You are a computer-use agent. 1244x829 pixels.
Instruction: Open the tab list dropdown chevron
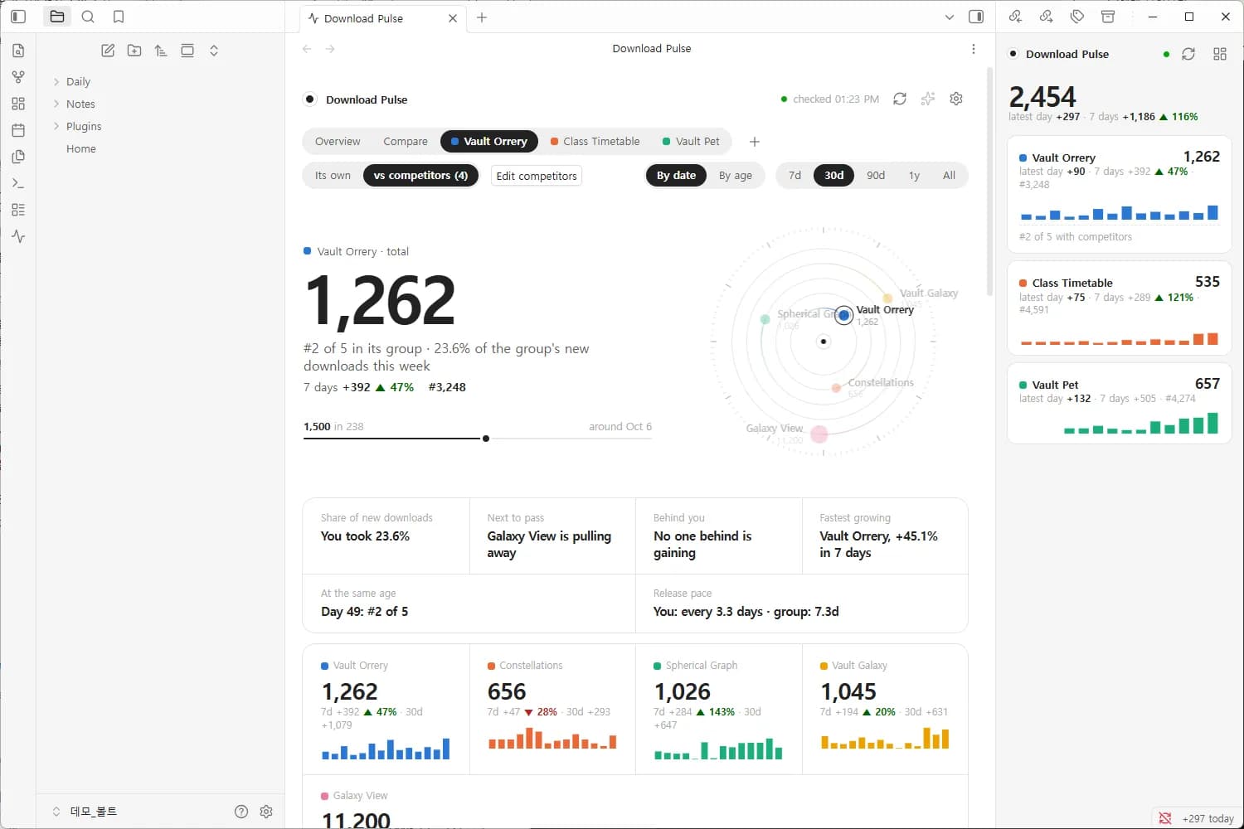(x=950, y=17)
